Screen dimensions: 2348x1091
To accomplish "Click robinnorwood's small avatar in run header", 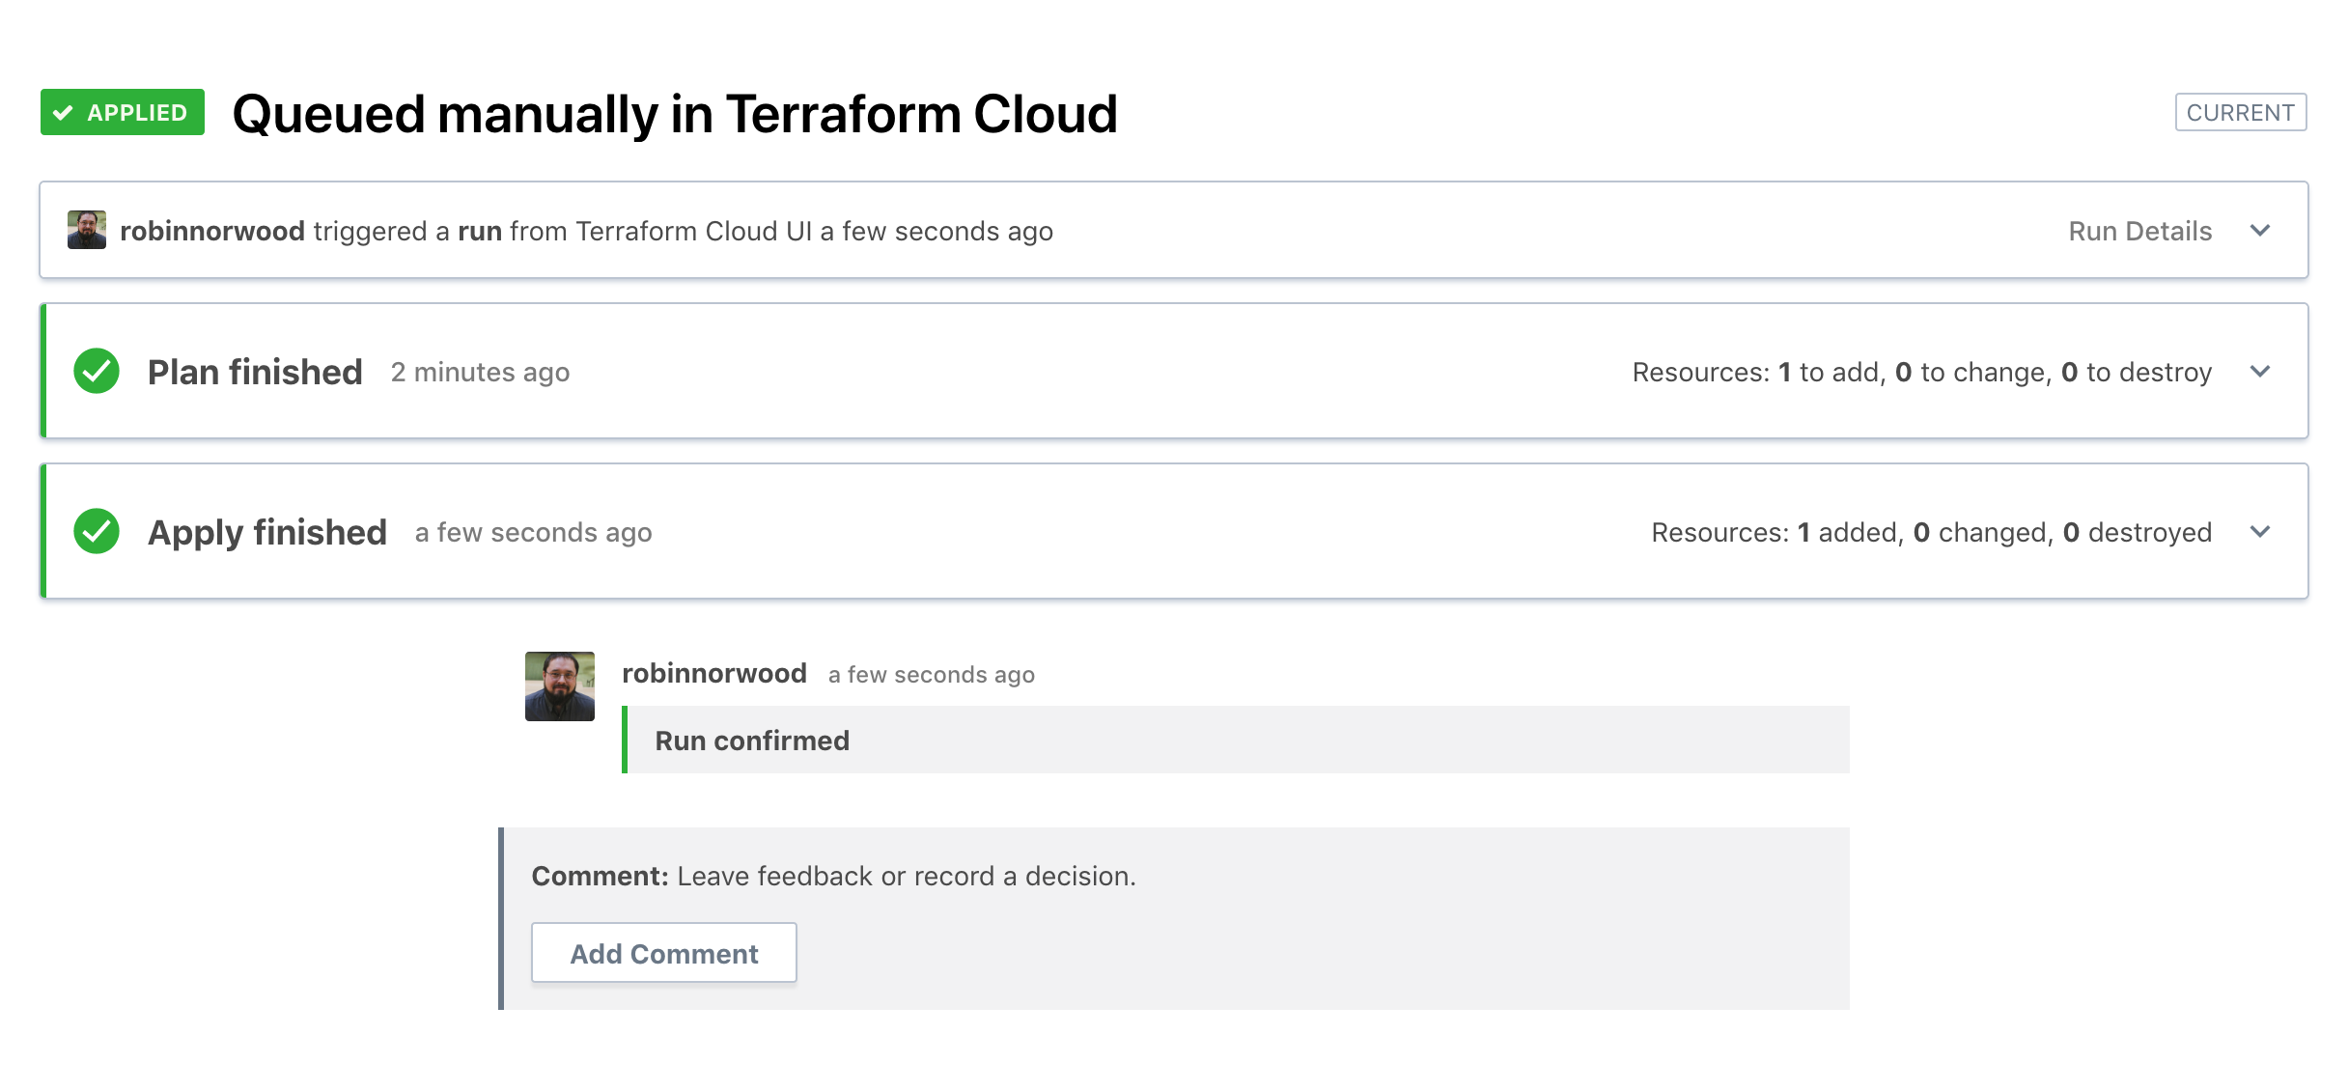I will pyautogui.click(x=87, y=230).
